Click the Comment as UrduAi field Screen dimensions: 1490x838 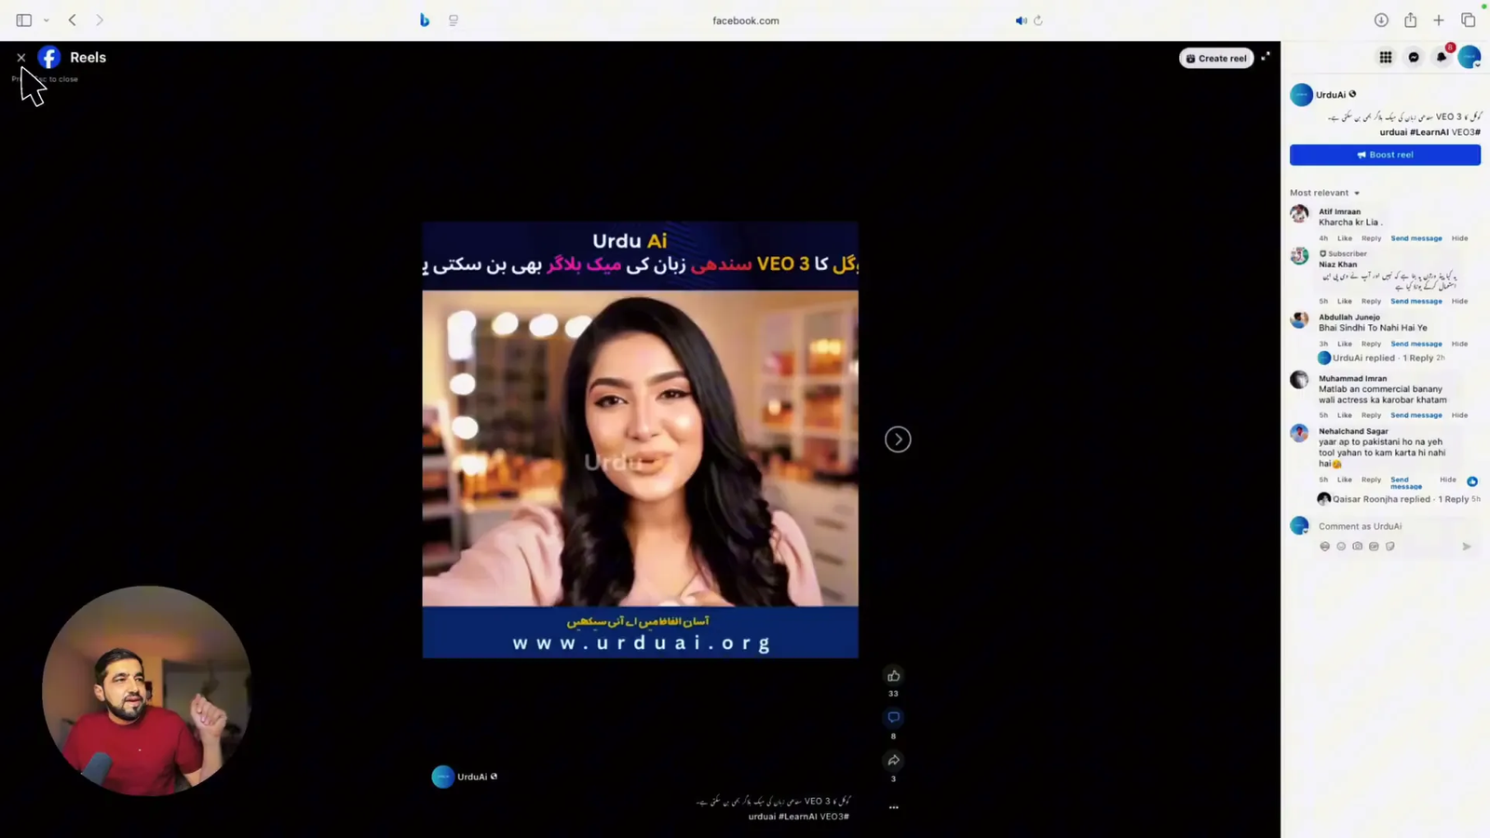(x=1394, y=526)
